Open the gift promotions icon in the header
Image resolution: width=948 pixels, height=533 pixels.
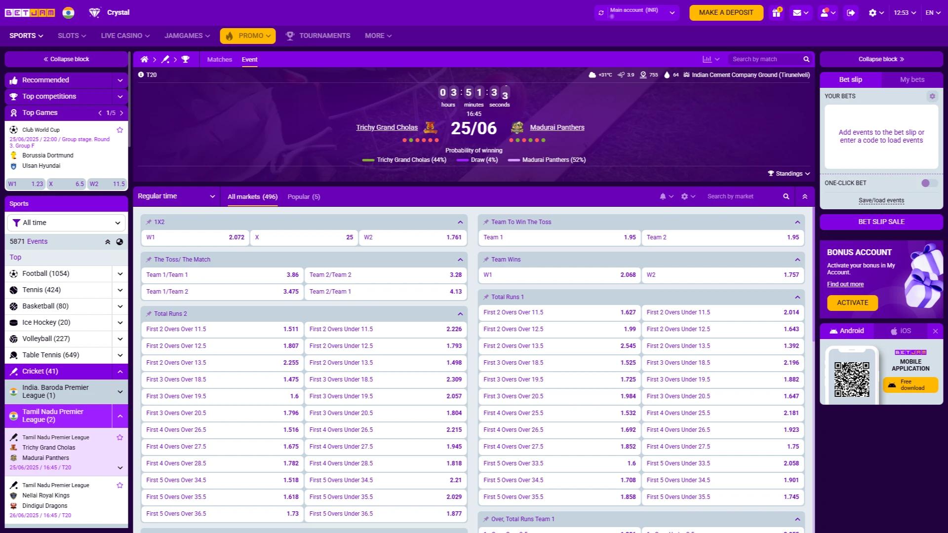[776, 13]
